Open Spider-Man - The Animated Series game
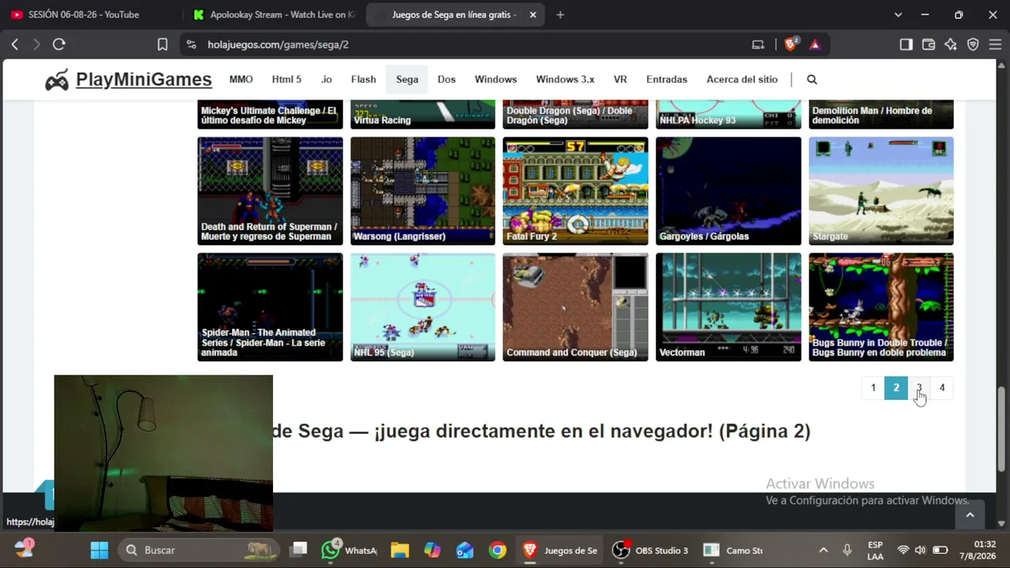 (x=270, y=307)
